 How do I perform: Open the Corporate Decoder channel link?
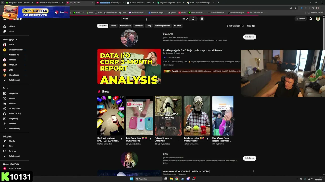tap(173, 57)
